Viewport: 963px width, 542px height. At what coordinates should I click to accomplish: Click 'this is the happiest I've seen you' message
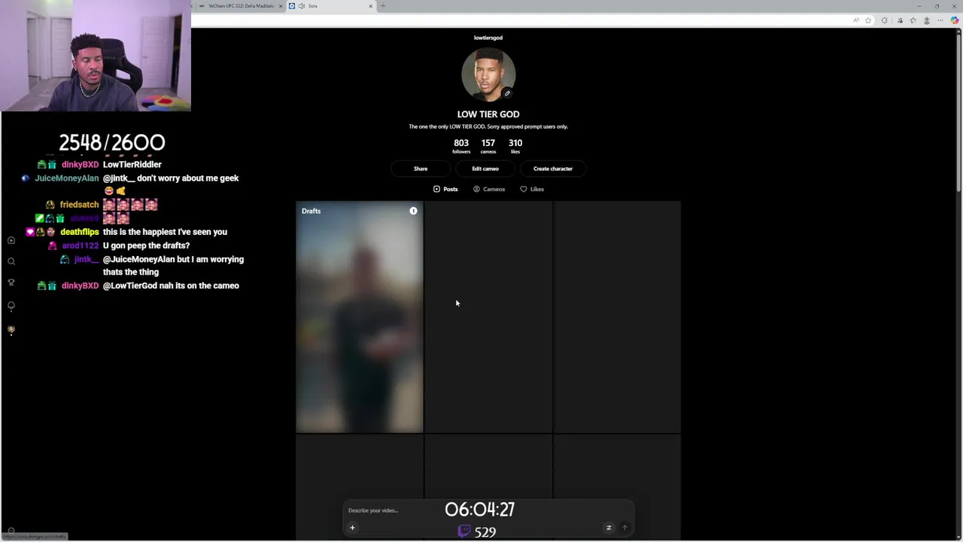(165, 232)
